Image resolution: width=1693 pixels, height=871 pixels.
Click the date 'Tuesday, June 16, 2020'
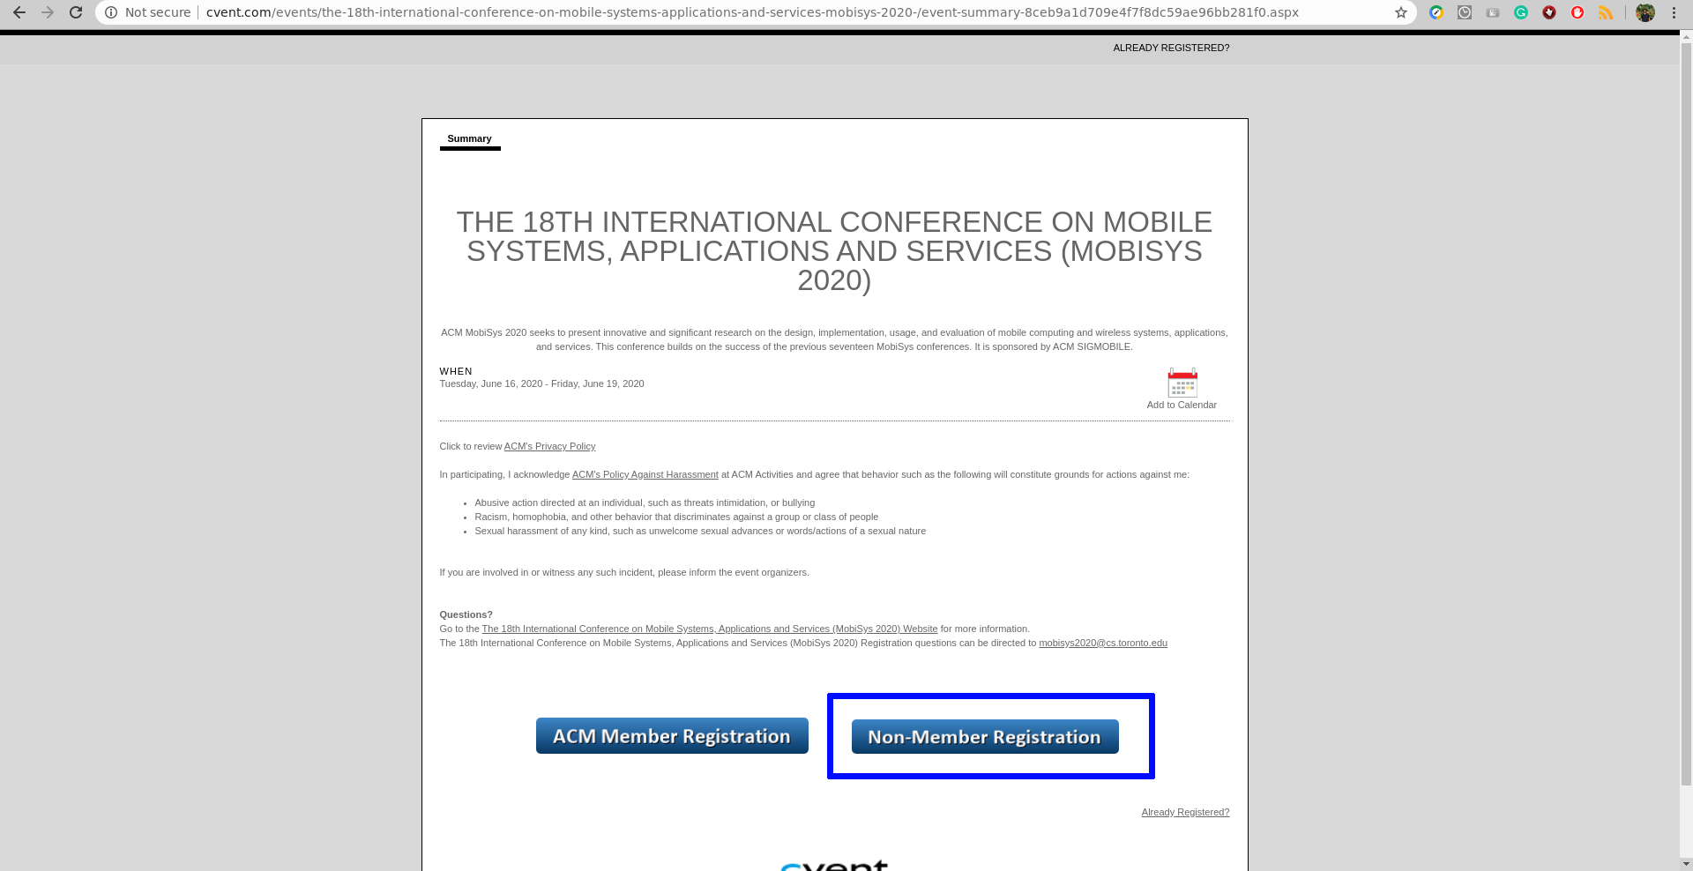(x=491, y=383)
